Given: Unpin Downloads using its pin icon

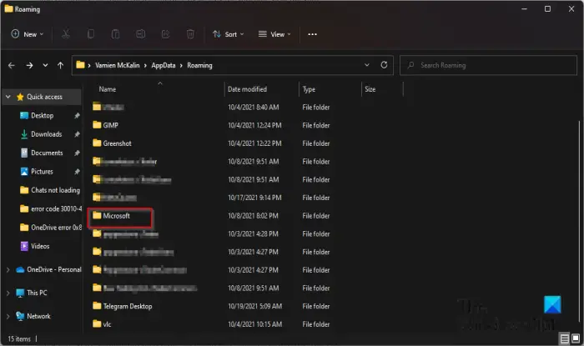Looking at the screenshot, I should pos(77,134).
